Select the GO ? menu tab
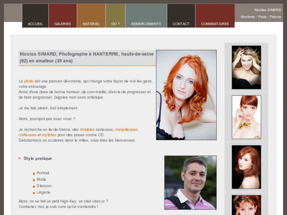 [x=116, y=16]
